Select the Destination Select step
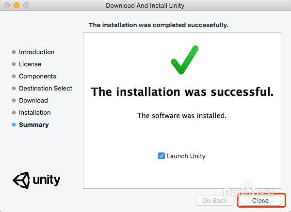The width and height of the screenshot is (291, 212). pos(46,88)
